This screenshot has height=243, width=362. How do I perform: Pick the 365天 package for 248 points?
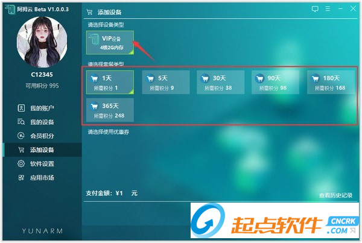click(110, 110)
